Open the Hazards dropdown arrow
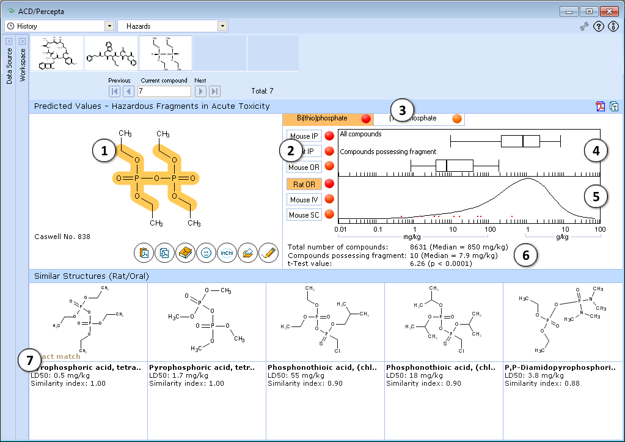Viewport: 625px width, 442px height. (x=222, y=26)
